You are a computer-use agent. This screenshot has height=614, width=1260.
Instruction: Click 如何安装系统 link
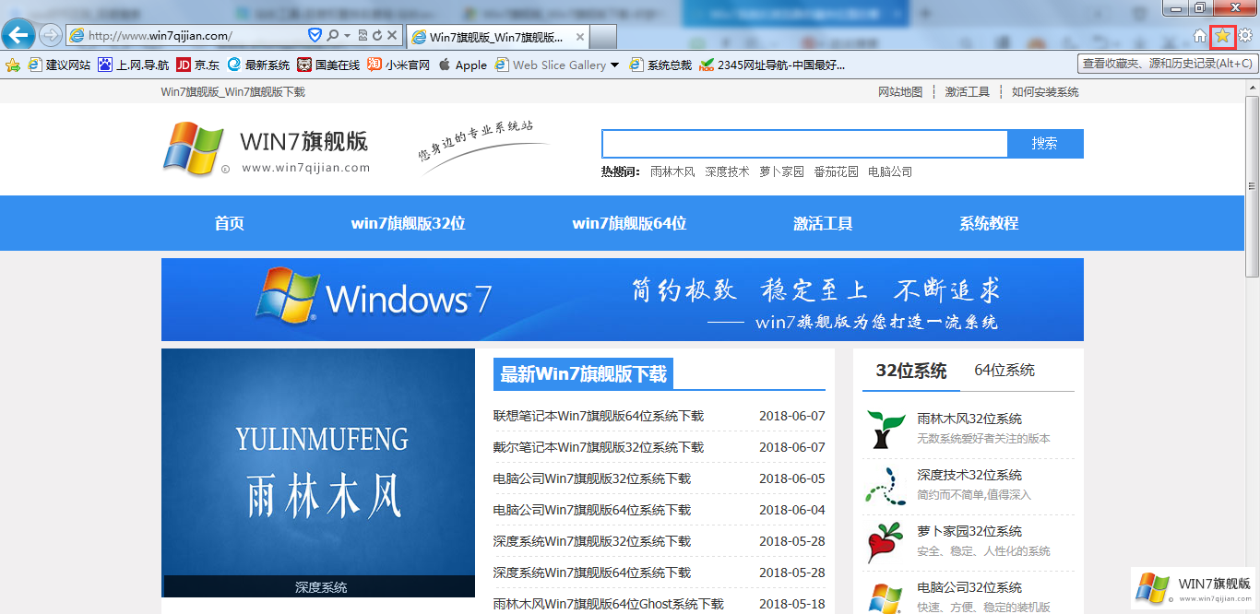(1045, 91)
